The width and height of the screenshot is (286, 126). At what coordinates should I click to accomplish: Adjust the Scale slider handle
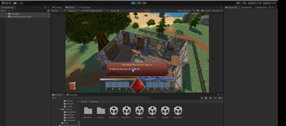[x=118, y=11]
